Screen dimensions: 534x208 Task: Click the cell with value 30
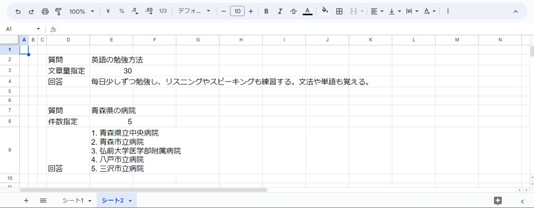pyautogui.click(x=111, y=71)
